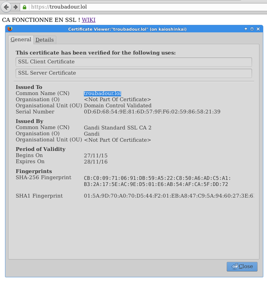267x281 pixels.
Task: Click the SHA1 fingerprint value
Action: pyautogui.click(x=168, y=196)
